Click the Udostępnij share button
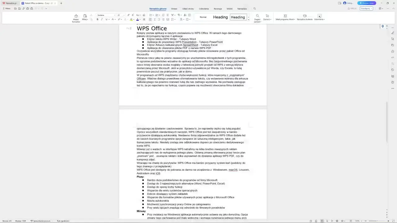This screenshot has height=223, width=397. 366,9
